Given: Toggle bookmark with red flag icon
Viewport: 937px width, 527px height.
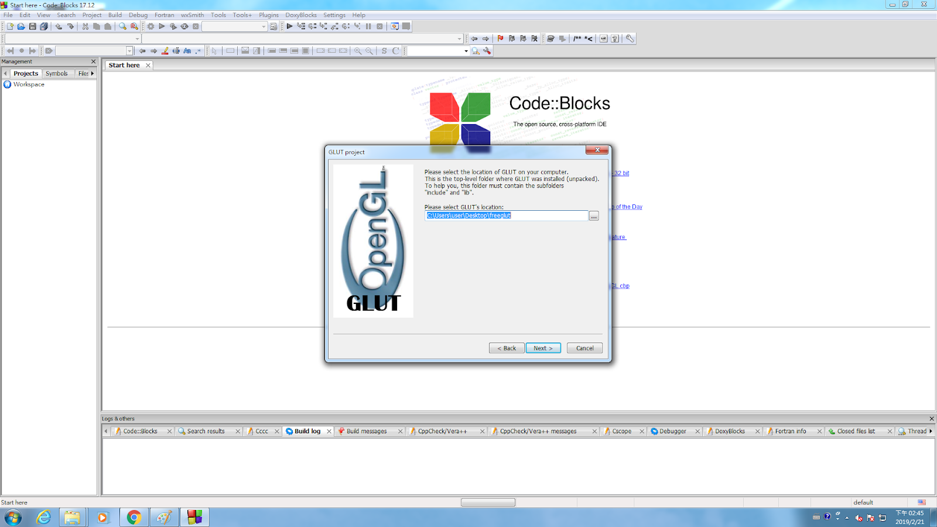Looking at the screenshot, I should coord(500,39).
